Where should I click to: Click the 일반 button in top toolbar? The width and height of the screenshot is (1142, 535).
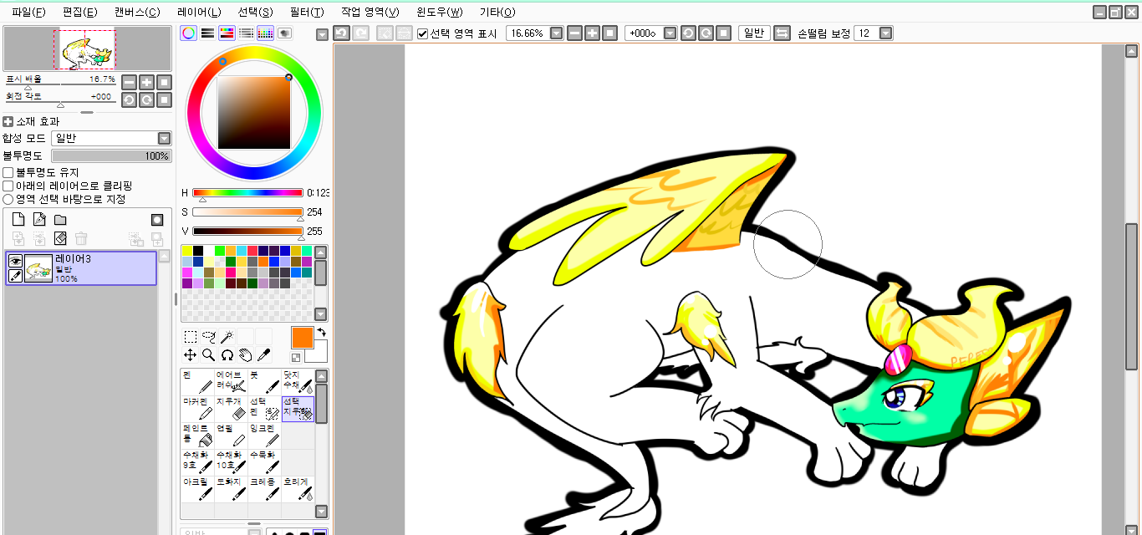754,33
